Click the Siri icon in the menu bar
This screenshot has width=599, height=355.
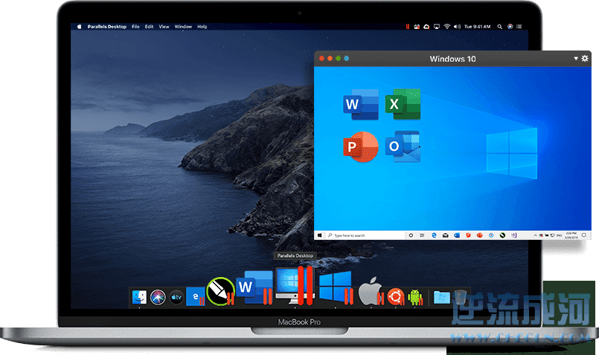(510, 27)
